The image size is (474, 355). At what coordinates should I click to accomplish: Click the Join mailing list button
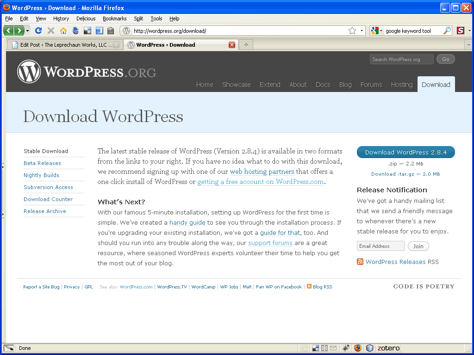coord(418,246)
